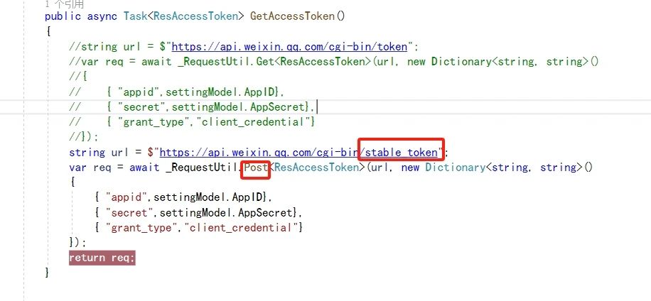Click settingModel.AppID in the uncommented code
The width and height of the screenshot is (651, 301).
[x=208, y=197]
